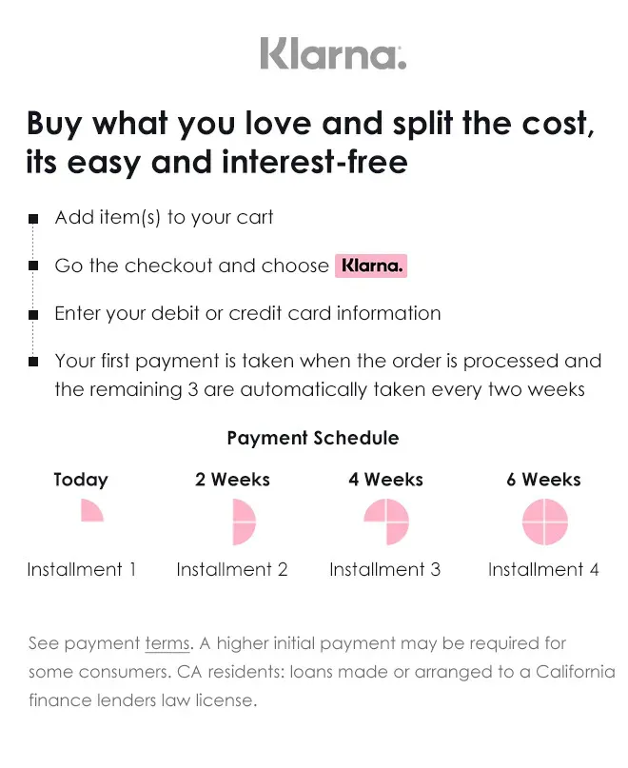Click the pink Klarna badge in checkout step
Image resolution: width=628 pixels, height=768 pixels.
[x=372, y=266]
